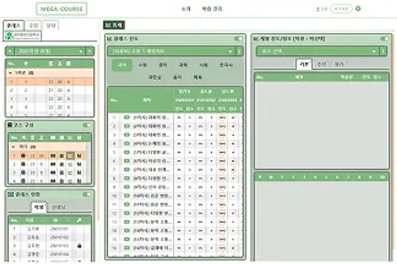Click the logout pill button in header
Viewport: 397px width, 264px height.
click(x=341, y=9)
